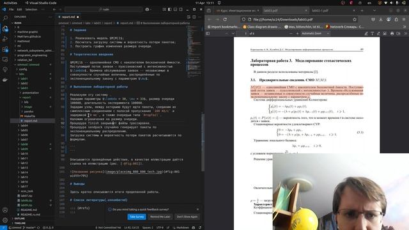Open README.md in the Explorer tree
This screenshot has height=230, width=409.
[x=29, y=210]
